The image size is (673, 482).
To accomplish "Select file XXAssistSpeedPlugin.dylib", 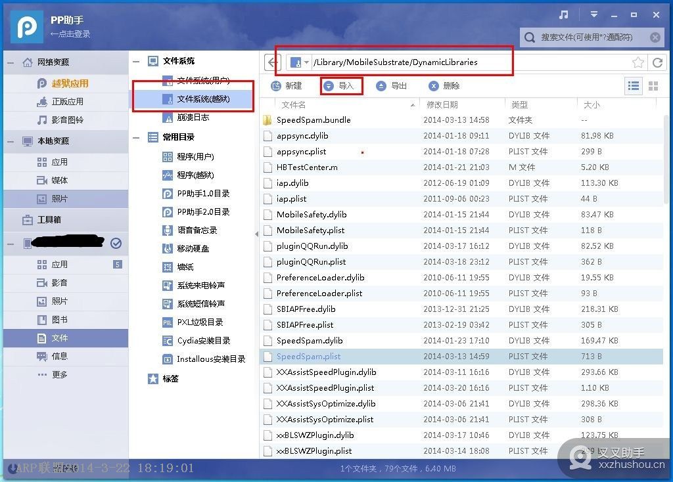I will pos(462,372).
